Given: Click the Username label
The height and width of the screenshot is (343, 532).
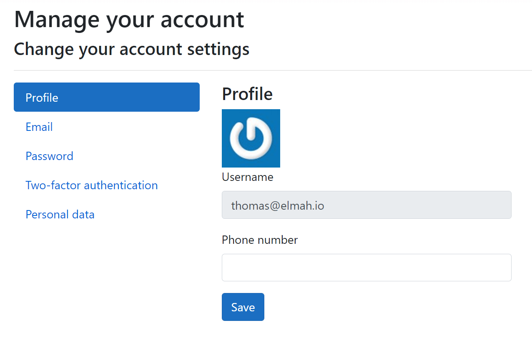Looking at the screenshot, I should pyautogui.click(x=247, y=177).
